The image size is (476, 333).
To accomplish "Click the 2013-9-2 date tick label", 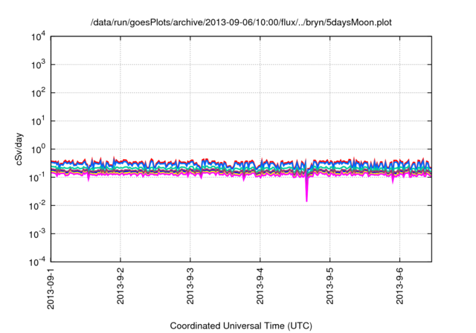I will [120, 286].
